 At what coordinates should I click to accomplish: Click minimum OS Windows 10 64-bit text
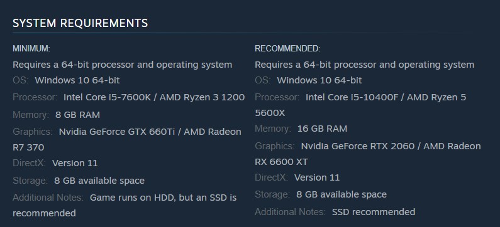[x=77, y=80]
